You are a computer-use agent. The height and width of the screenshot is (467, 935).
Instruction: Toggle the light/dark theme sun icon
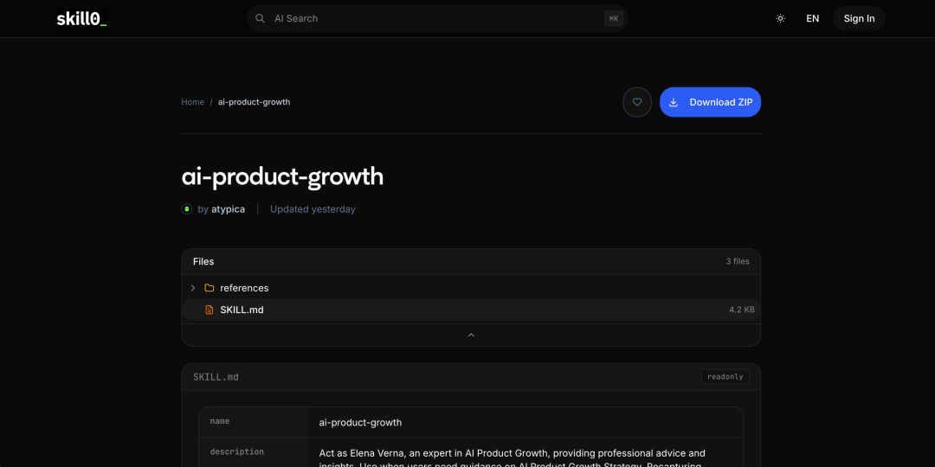(780, 18)
